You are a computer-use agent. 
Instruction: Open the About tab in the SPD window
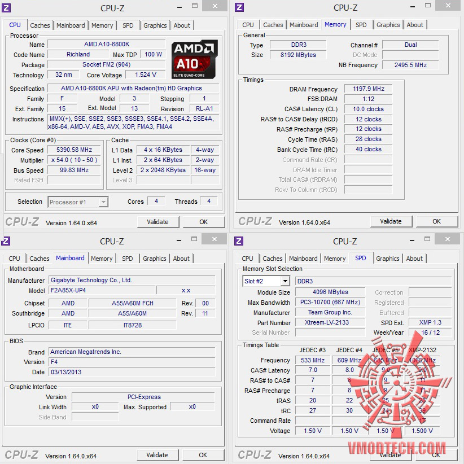(414, 259)
